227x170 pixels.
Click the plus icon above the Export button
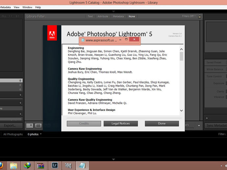click(20, 114)
